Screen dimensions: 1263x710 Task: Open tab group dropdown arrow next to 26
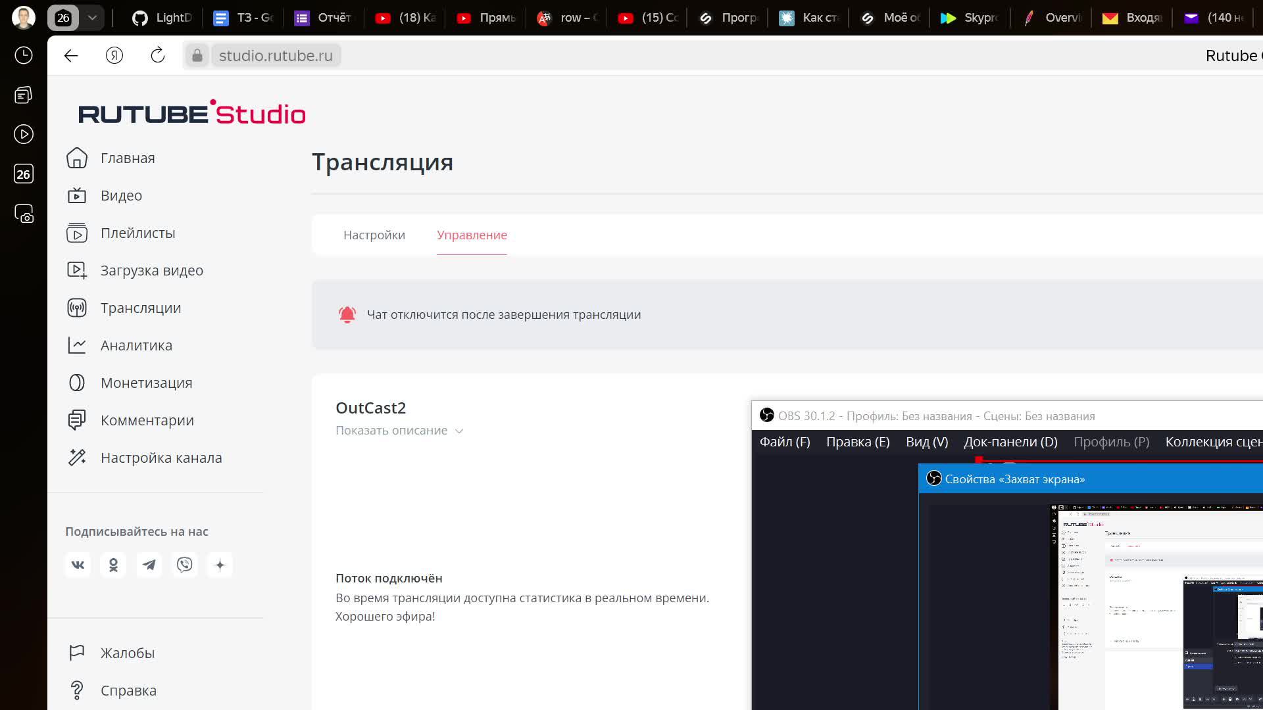point(92,18)
